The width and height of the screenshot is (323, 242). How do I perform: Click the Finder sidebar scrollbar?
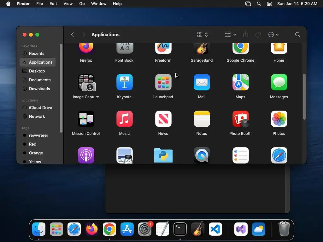point(61,88)
